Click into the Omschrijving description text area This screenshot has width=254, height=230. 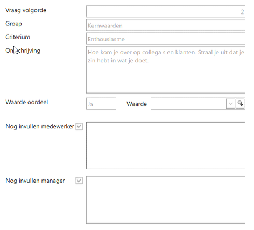point(166,70)
